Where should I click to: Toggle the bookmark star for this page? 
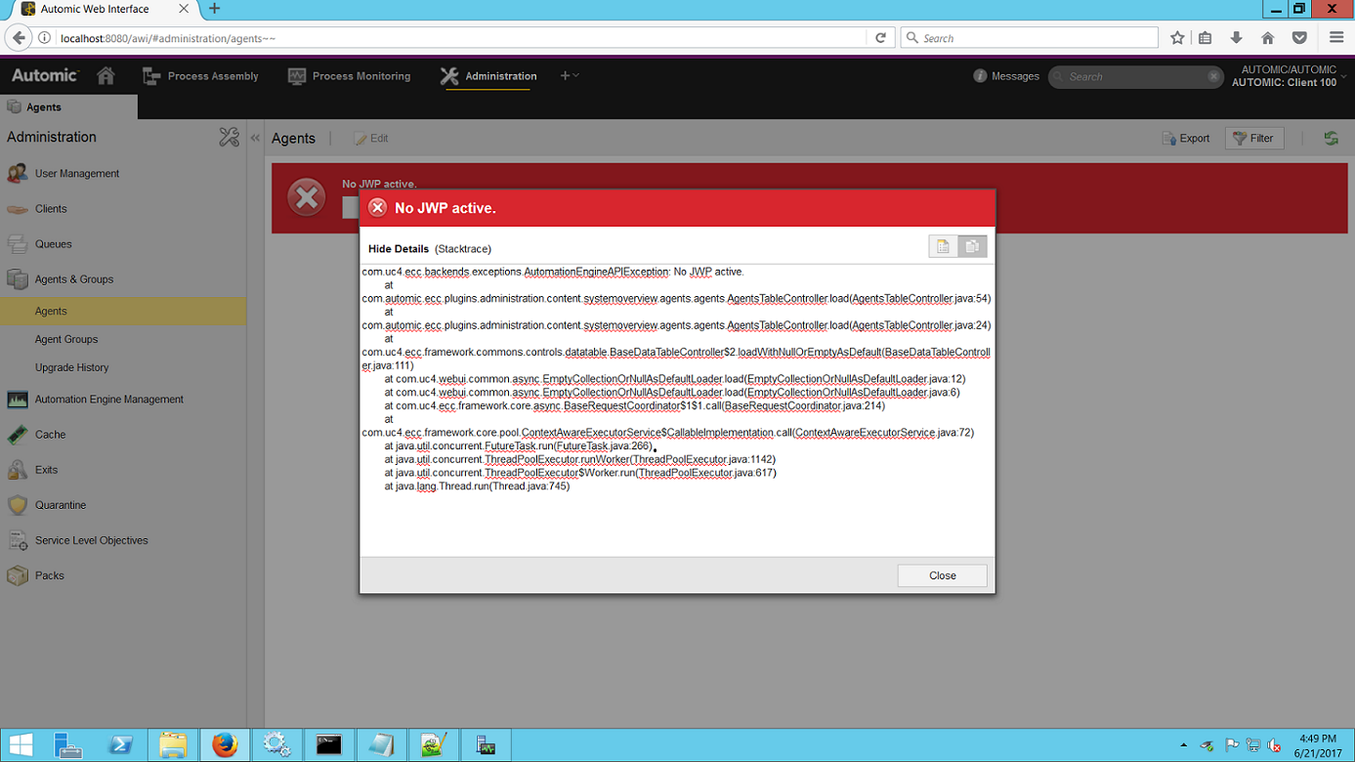1177,37
